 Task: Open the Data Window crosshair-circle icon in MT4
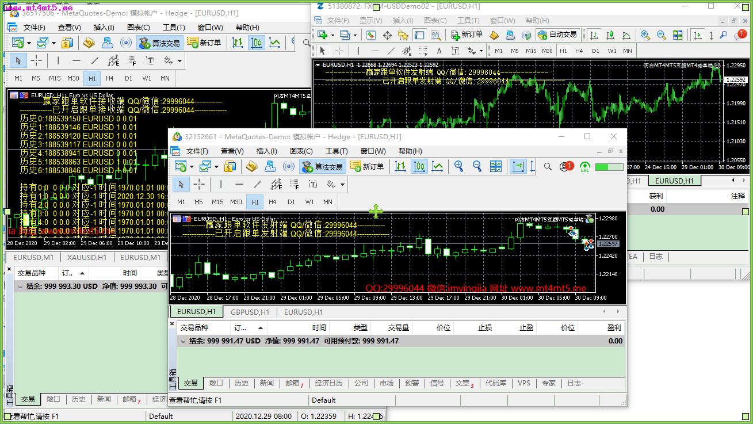pyautogui.click(x=387, y=35)
